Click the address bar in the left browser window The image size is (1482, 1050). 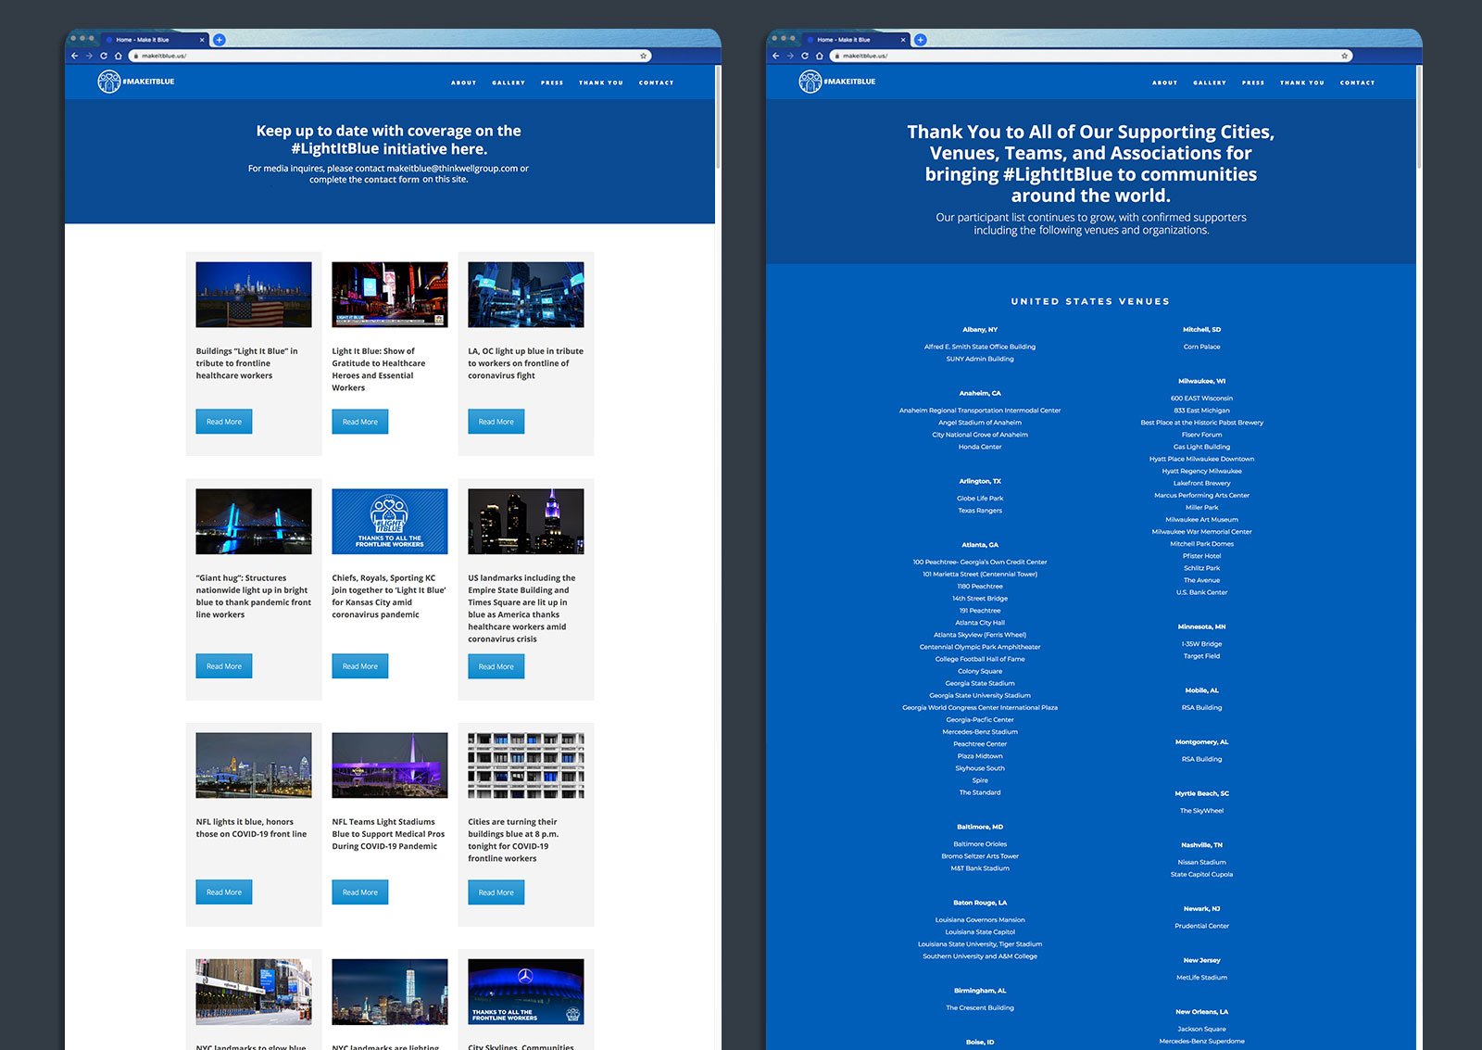coord(389,56)
